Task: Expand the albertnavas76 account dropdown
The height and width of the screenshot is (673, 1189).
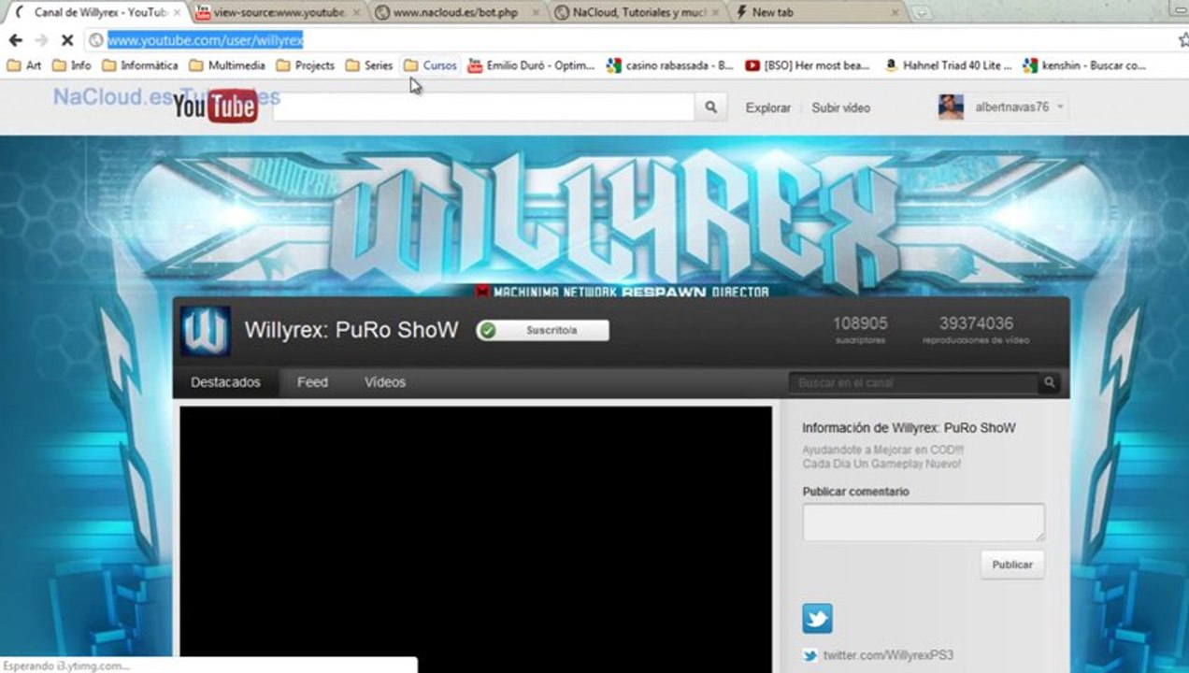Action: [x=1060, y=107]
